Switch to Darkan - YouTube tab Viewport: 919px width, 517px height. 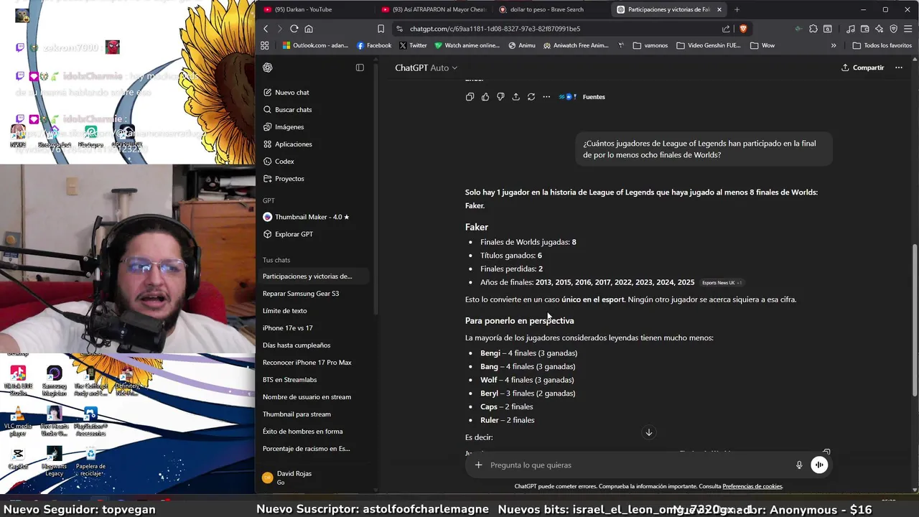tap(314, 9)
